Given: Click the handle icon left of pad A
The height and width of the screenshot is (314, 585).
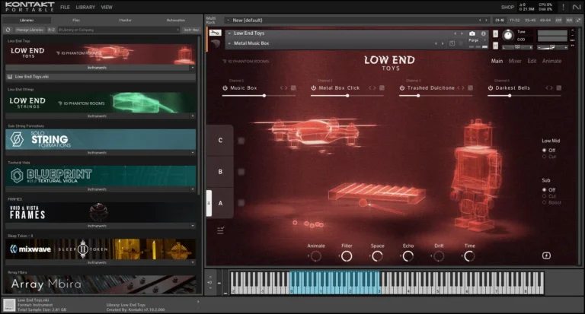Looking at the screenshot, I should 209,203.
